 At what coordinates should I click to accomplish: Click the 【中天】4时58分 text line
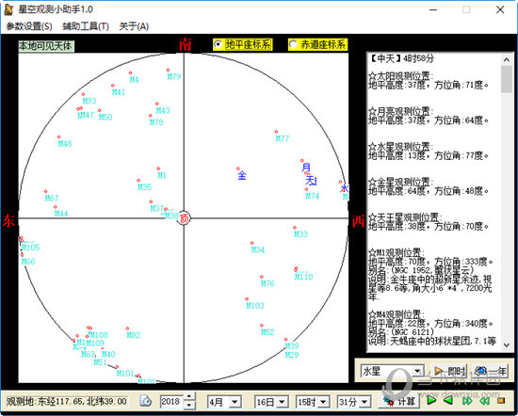point(400,58)
